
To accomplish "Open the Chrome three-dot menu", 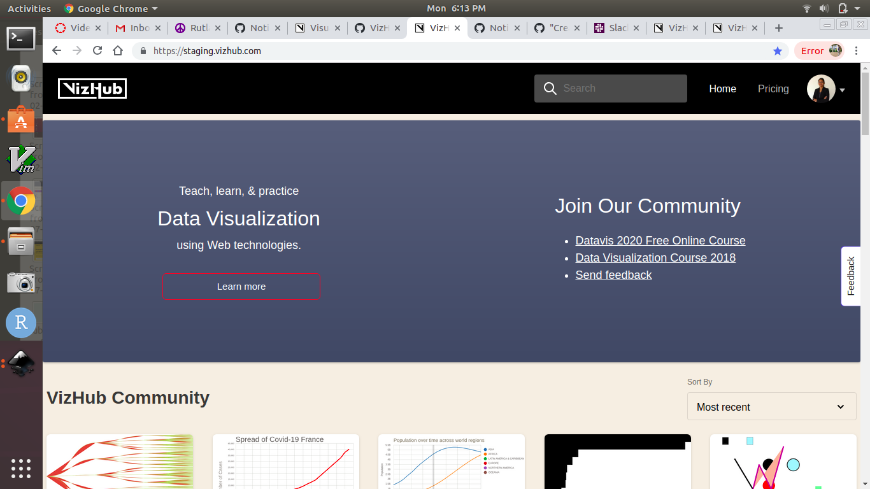I will pyautogui.click(x=857, y=50).
